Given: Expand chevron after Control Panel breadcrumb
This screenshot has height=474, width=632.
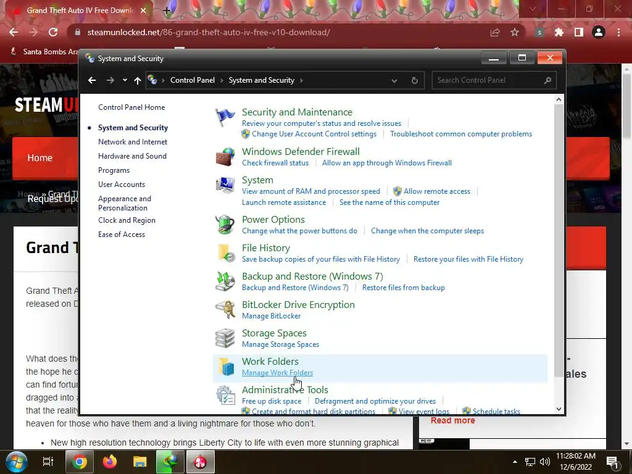Looking at the screenshot, I should 222,80.
